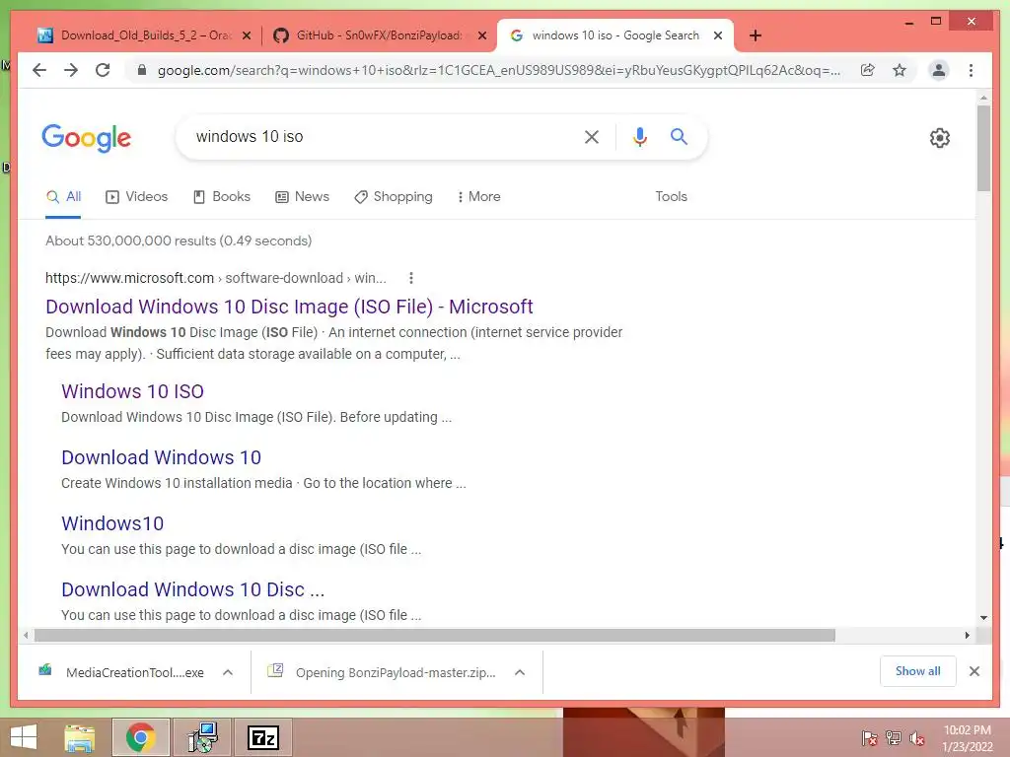Dismiss the downloads bar

pos(974,671)
